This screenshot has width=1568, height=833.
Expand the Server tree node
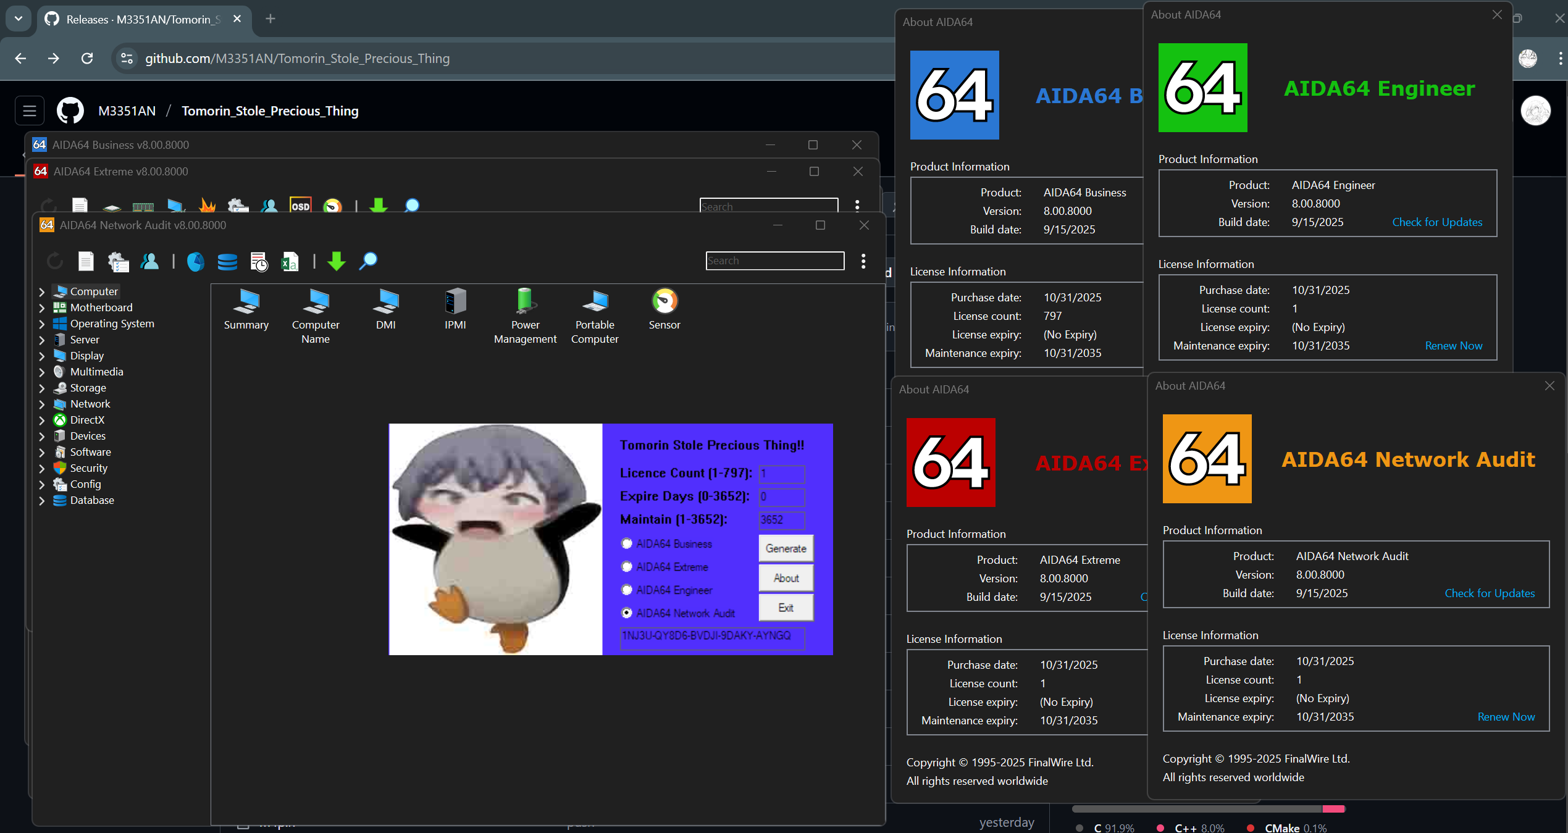pyautogui.click(x=42, y=340)
